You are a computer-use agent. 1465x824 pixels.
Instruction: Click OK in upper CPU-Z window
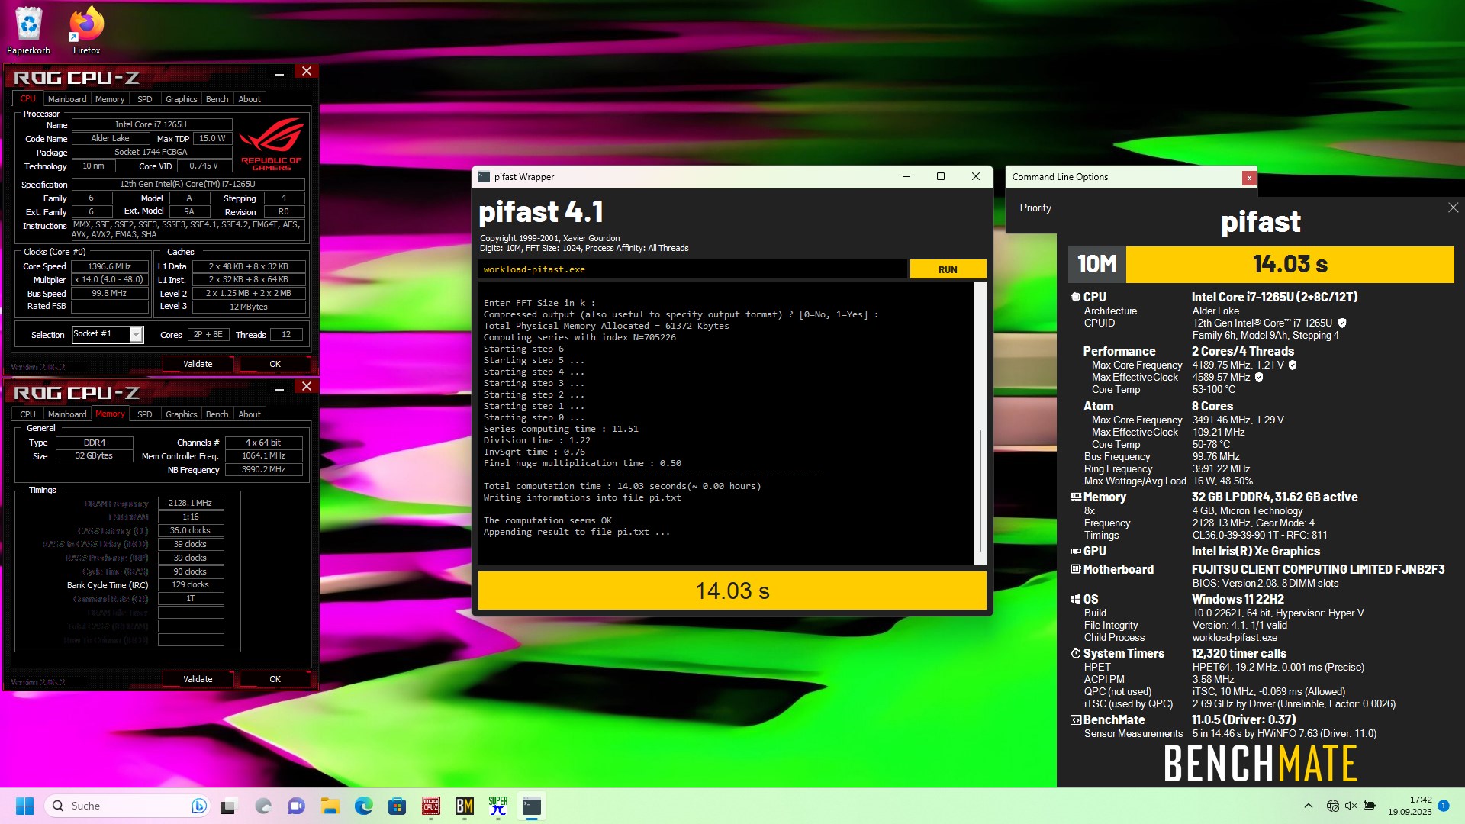pyautogui.click(x=275, y=364)
